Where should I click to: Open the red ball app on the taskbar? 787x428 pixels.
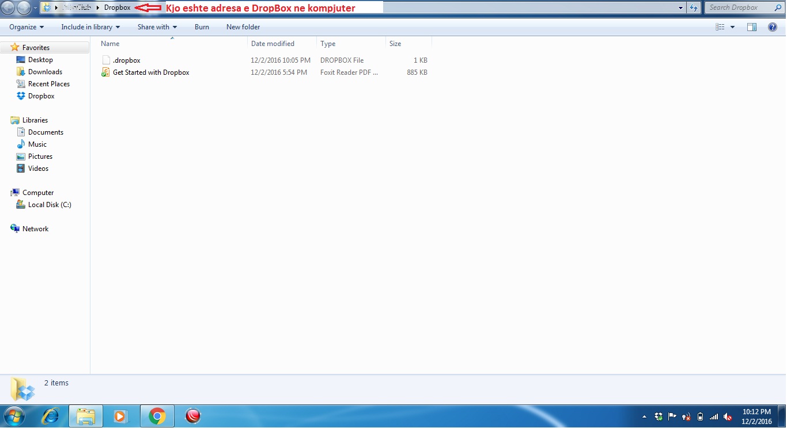(x=192, y=416)
